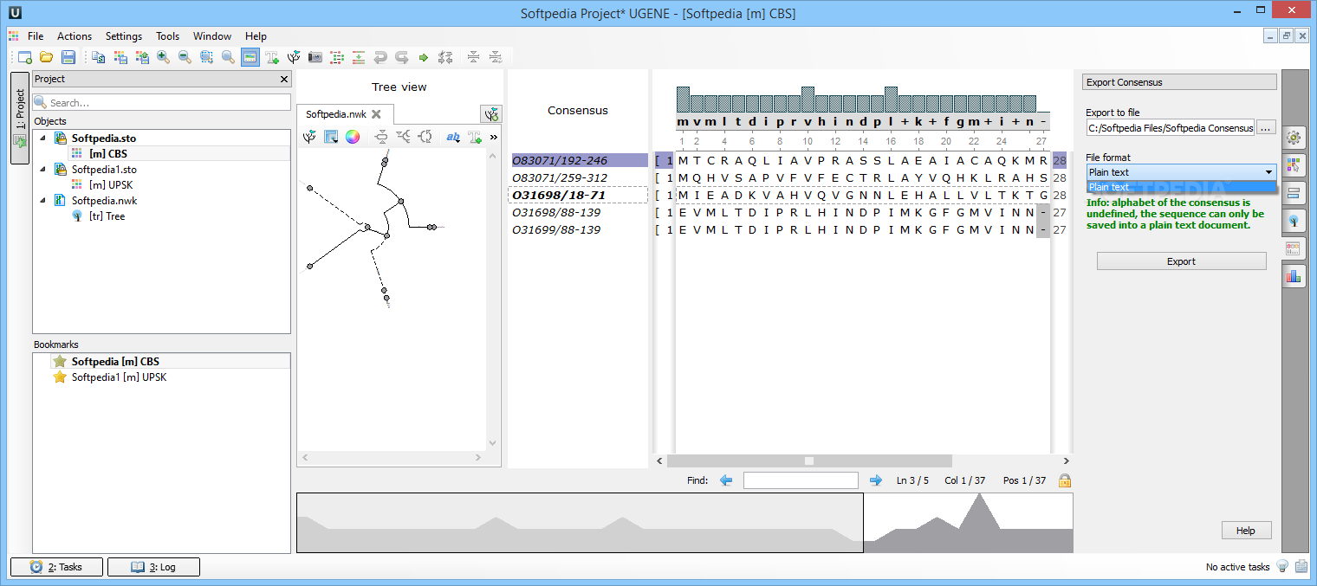Click the Undo arrow toolbar icon
Viewport: 1317px width, 586px height.
(x=380, y=57)
